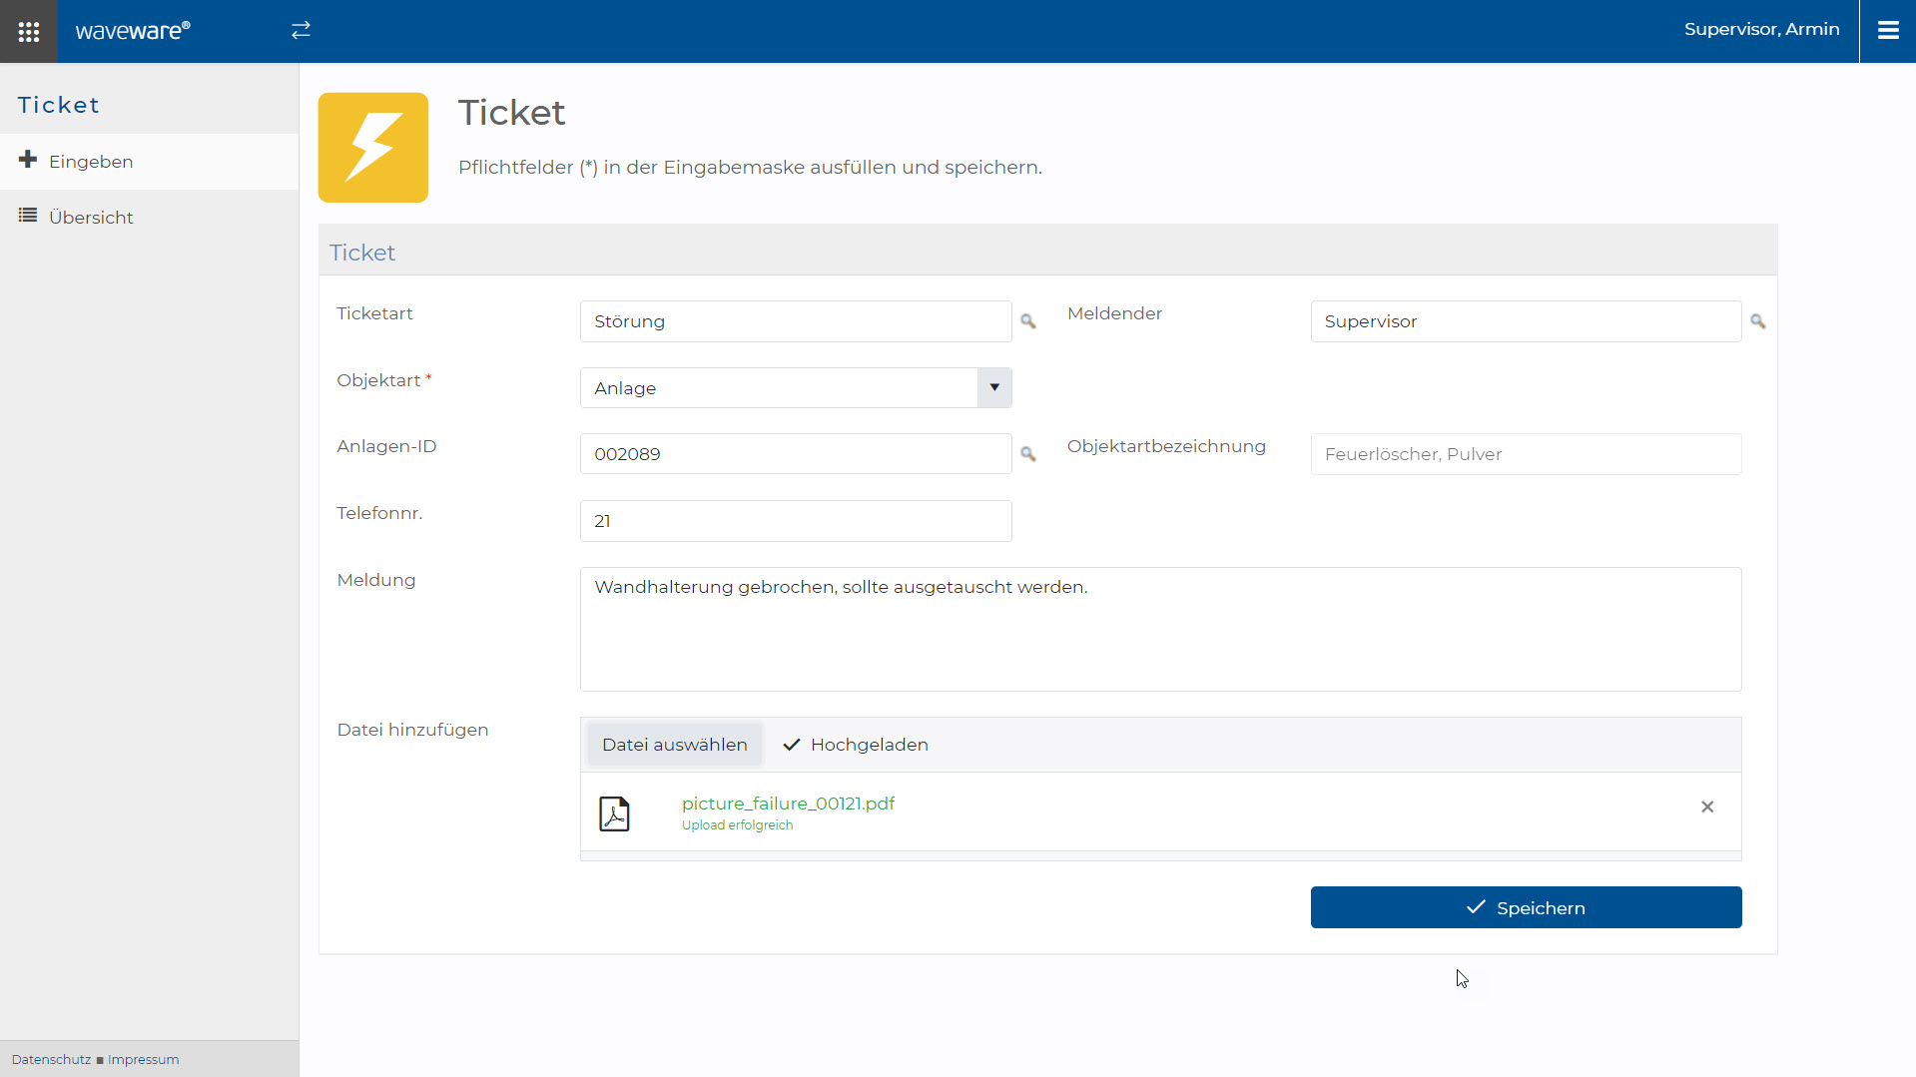Click the Speichern button
The width and height of the screenshot is (1916, 1077).
[1525, 907]
